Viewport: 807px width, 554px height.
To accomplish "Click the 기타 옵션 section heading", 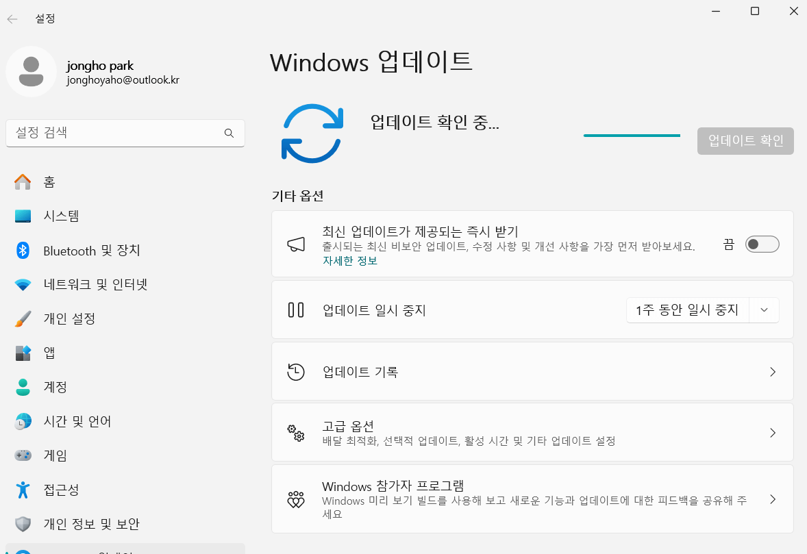I will (x=297, y=196).
